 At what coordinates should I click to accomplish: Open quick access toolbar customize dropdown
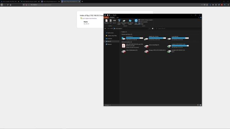(x=111, y=15)
